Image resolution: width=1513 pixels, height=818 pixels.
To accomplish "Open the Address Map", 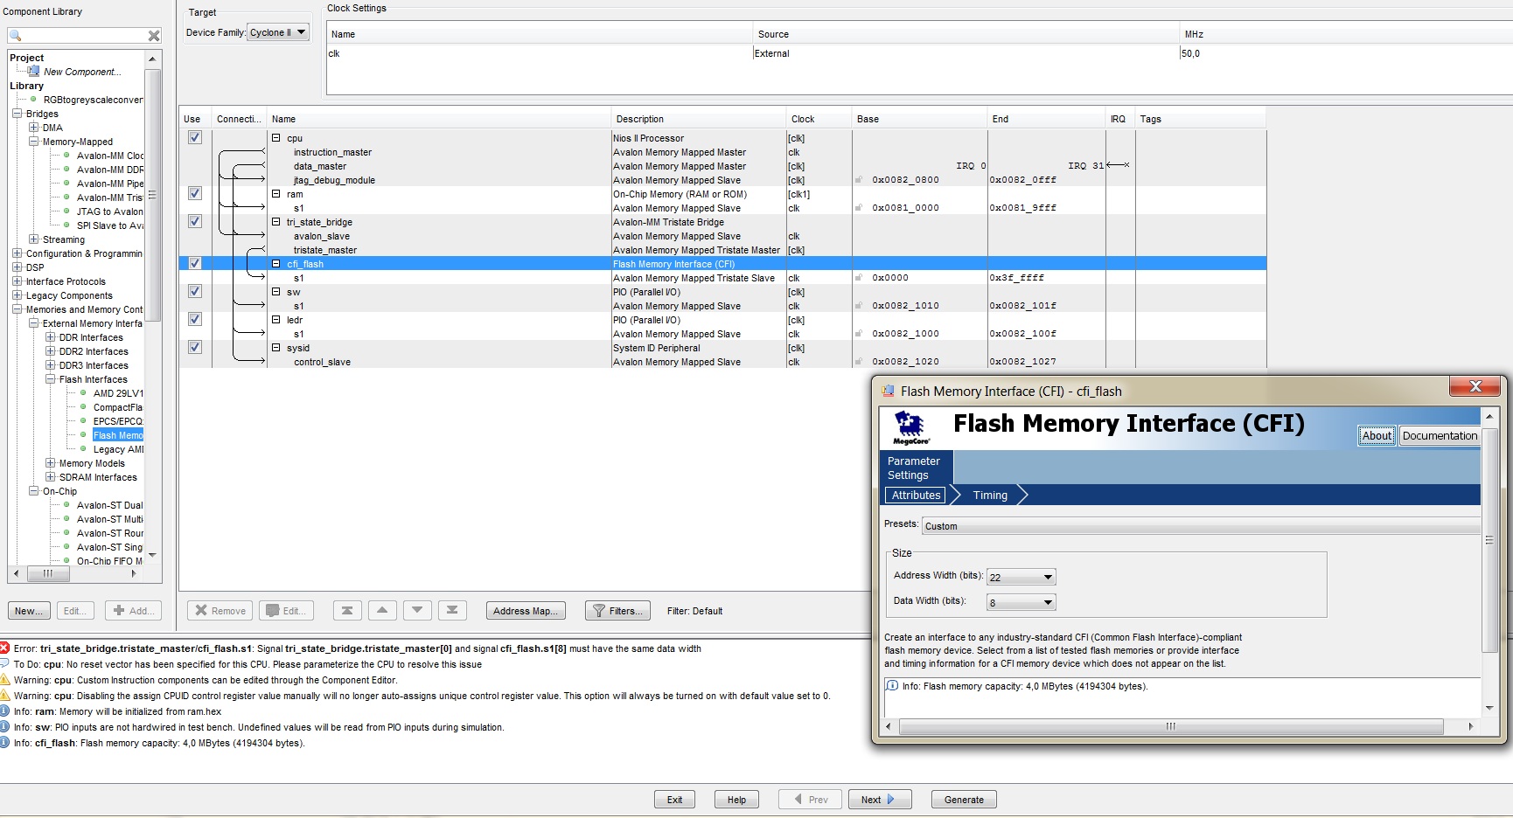I will click(526, 610).
